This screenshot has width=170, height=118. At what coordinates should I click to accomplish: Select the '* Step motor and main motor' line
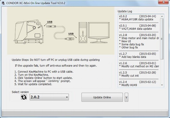(x=139, y=38)
